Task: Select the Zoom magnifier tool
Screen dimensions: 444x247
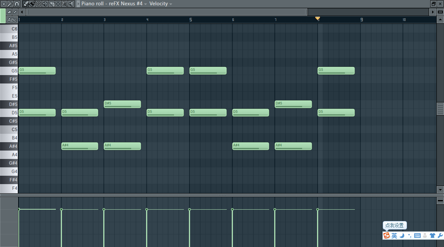Action: point(65,4)
